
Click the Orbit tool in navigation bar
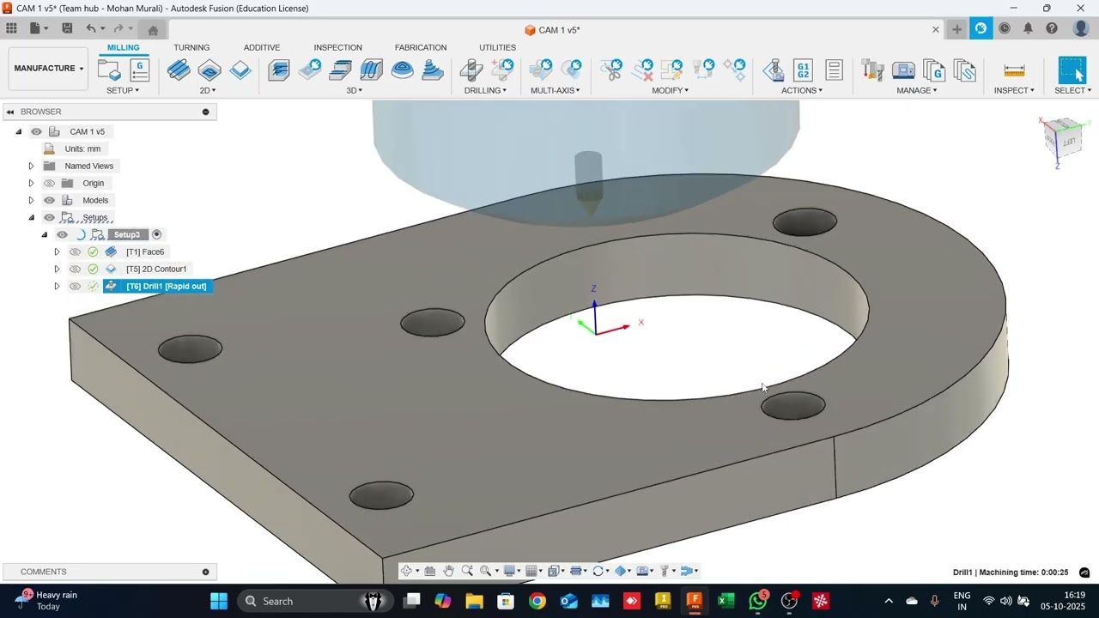point(406,571)
